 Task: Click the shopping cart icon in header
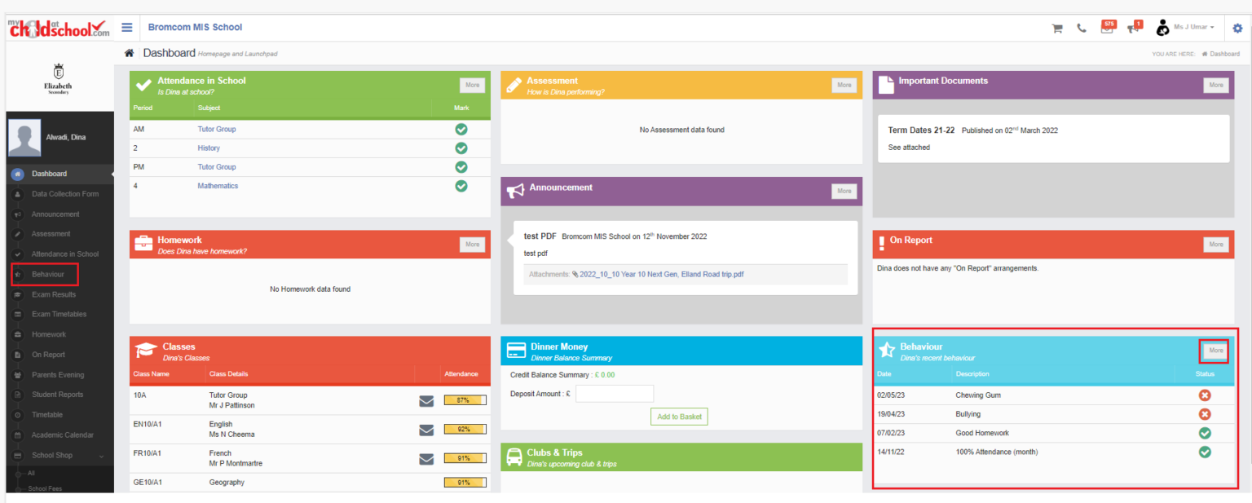tap(1057, 28)
